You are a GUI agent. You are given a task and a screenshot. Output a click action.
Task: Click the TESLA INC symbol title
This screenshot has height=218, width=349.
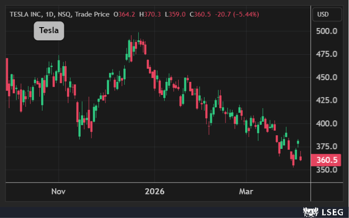(x=25, y=14)
